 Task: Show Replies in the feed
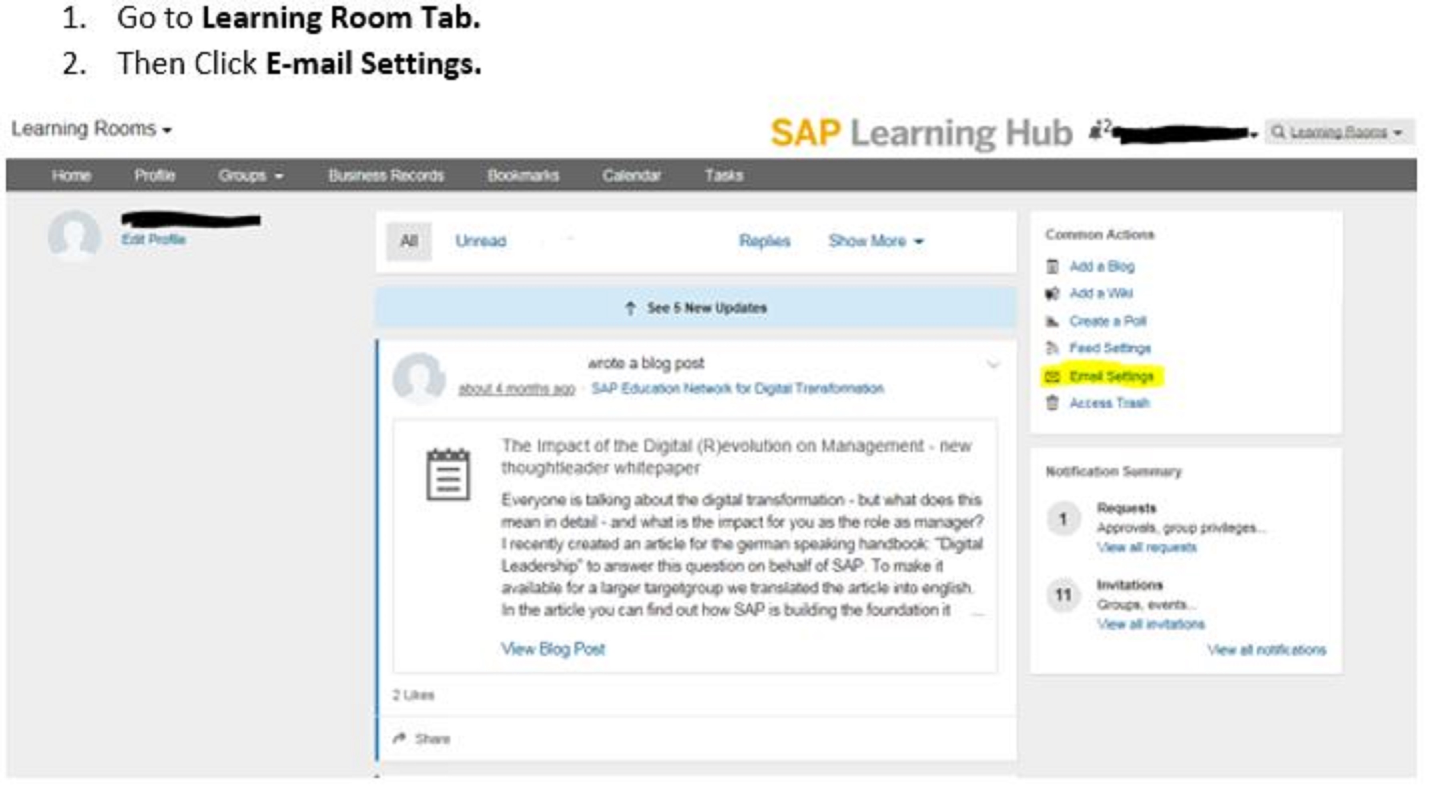(765, 241)
